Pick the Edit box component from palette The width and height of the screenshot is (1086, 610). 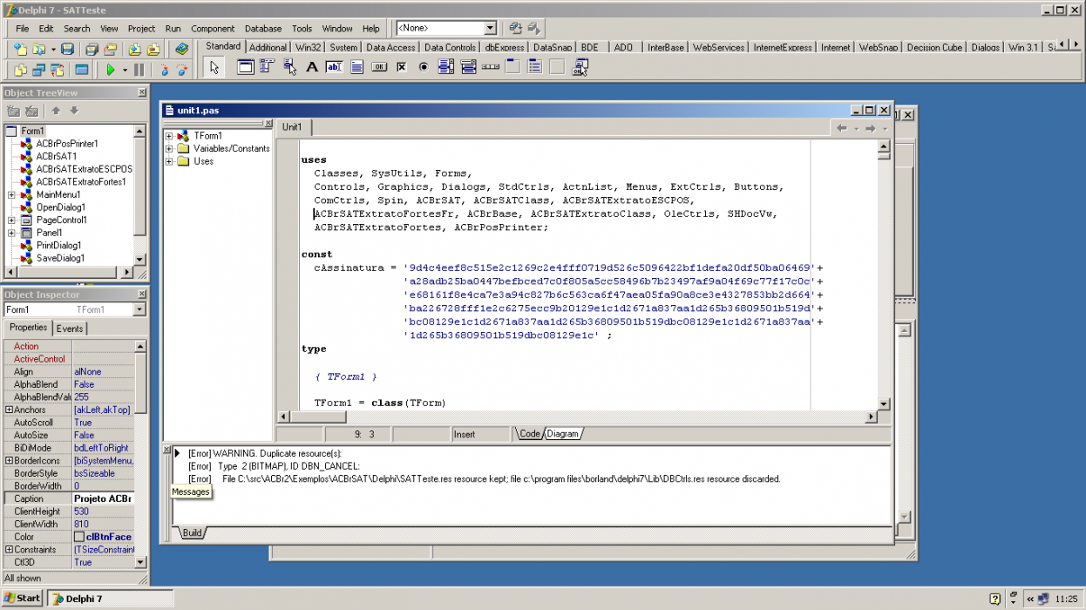(x=334, y=67)
